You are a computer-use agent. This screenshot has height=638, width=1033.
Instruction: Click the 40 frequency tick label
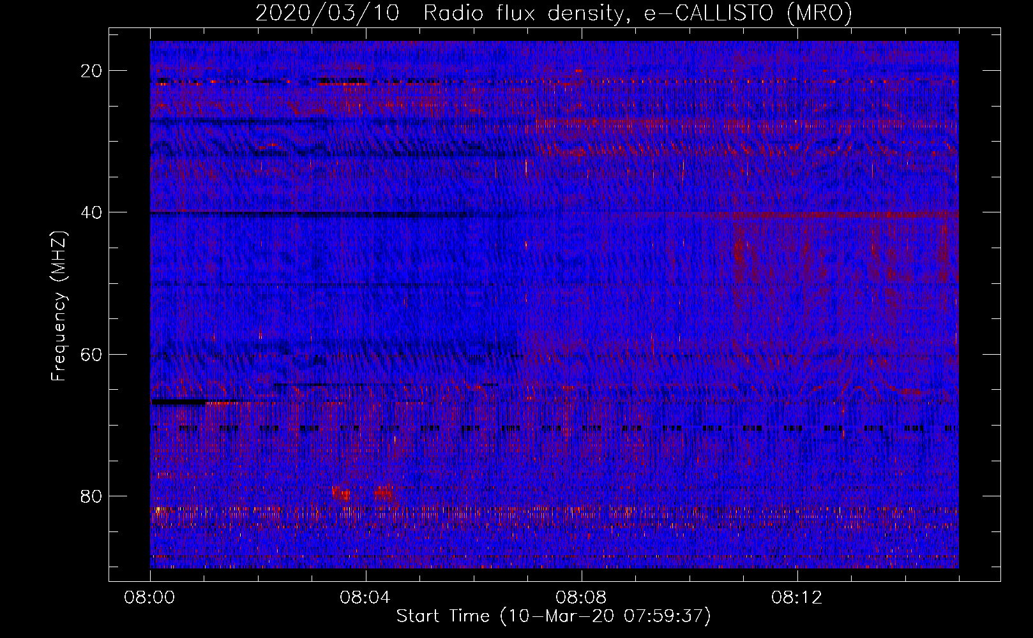coord(92,212)
